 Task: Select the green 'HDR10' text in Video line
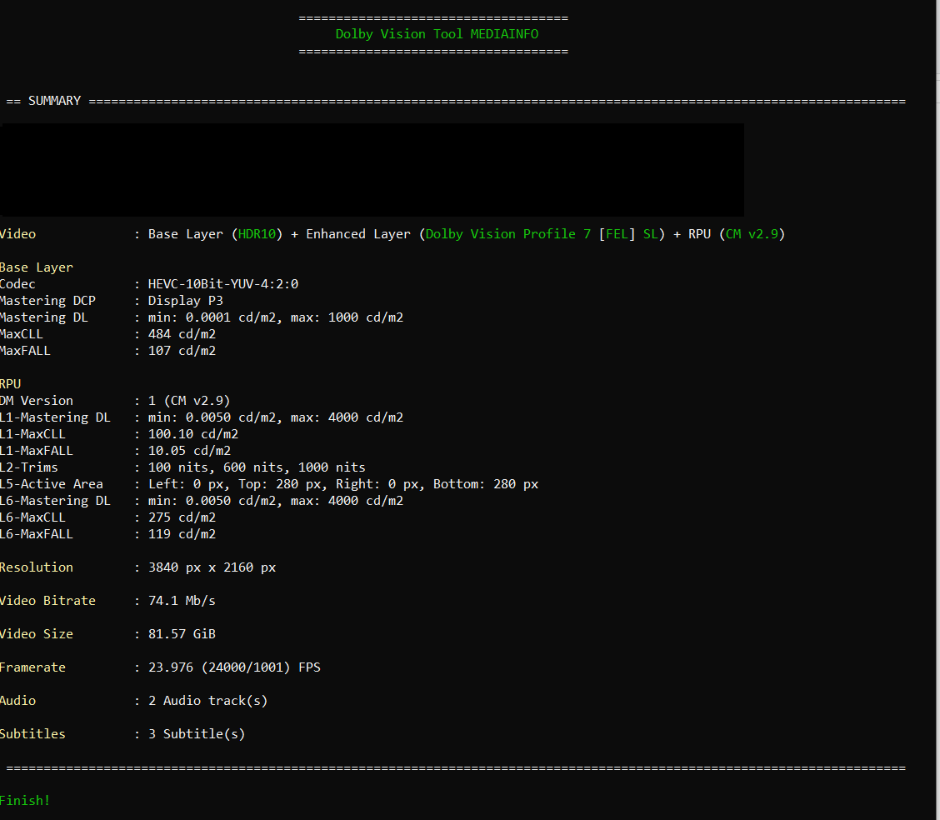pyautogui.click(x=257, y=234)
